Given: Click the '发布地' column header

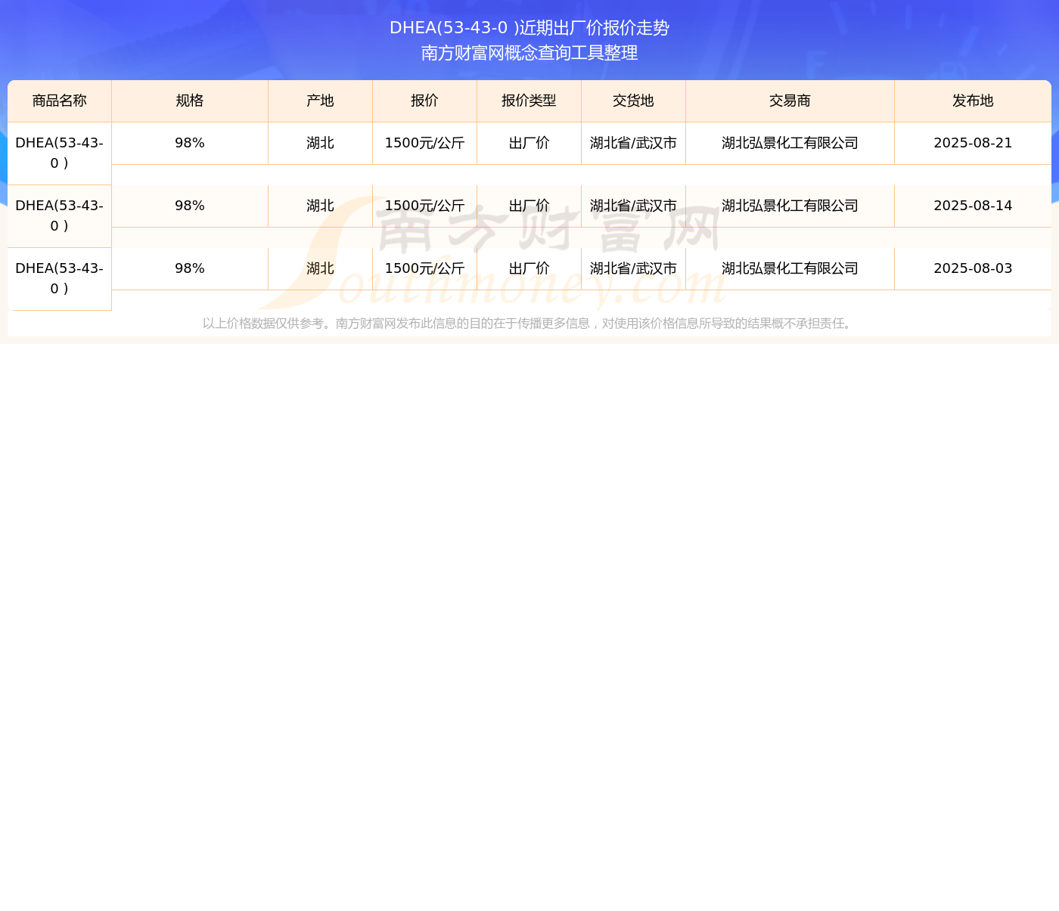Looking at the screenshot, I should pos(973,101).
